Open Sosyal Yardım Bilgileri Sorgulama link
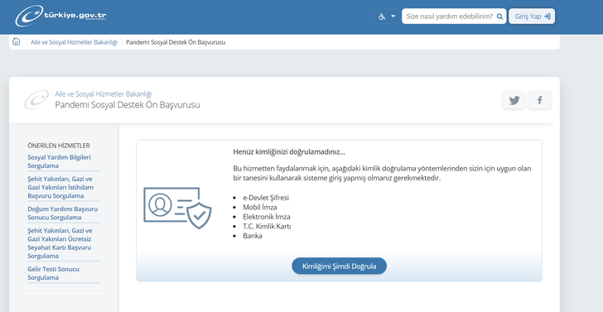This screenshot has height=312, width=603. [60, 161]
